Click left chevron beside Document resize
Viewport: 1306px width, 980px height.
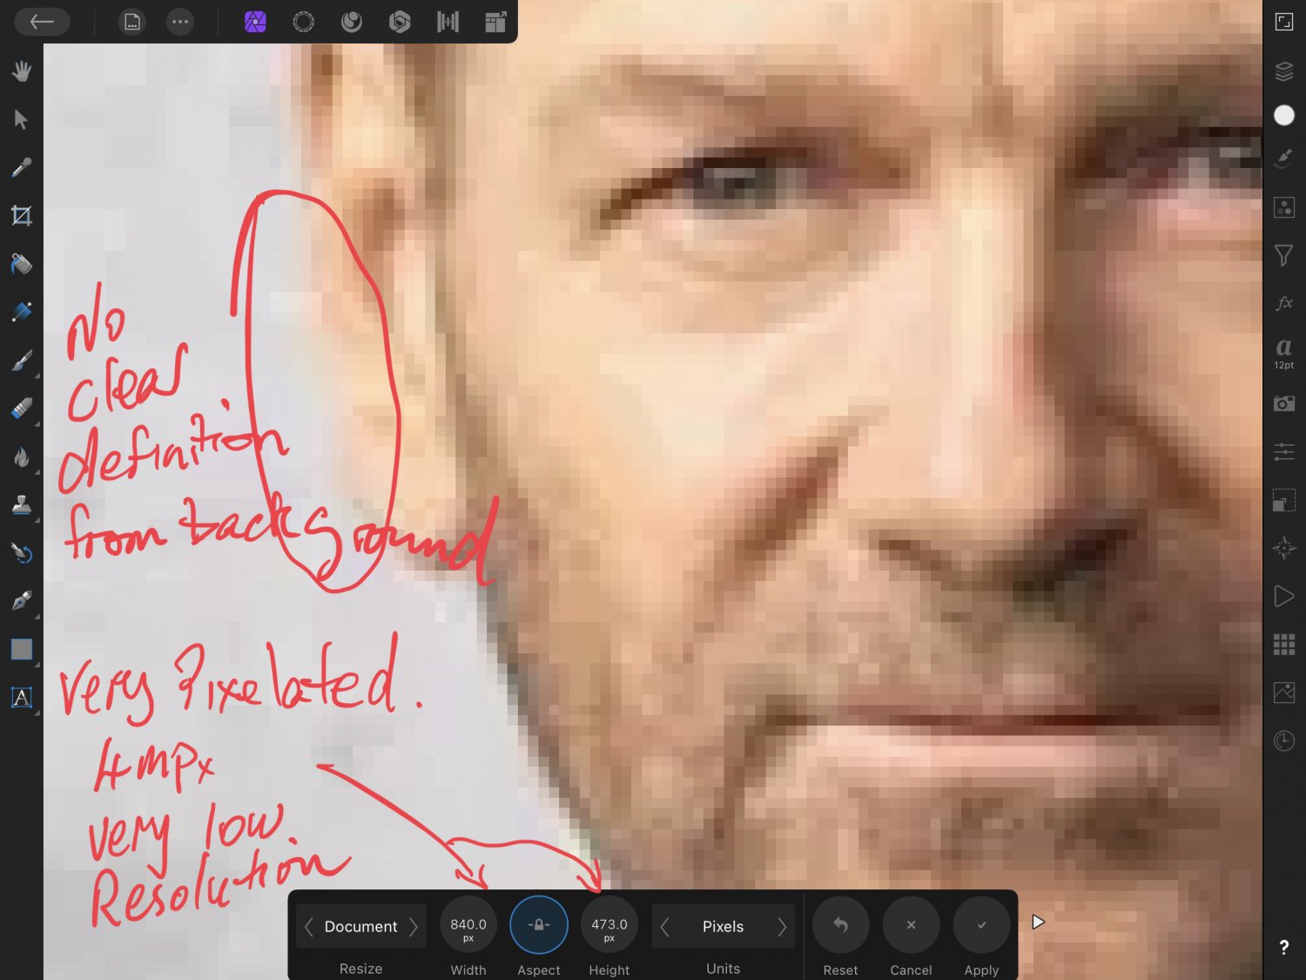click(x=309, y=927)
